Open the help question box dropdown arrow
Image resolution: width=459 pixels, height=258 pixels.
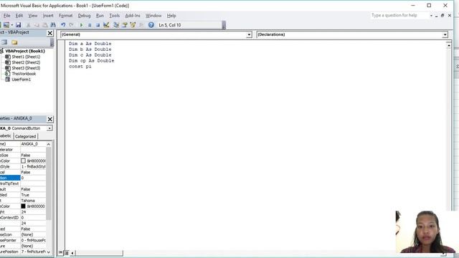(x=431, y=16)
